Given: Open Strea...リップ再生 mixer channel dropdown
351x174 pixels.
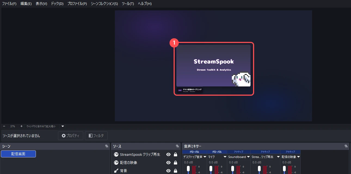Looking at the screenshot, I should (278, 157).
